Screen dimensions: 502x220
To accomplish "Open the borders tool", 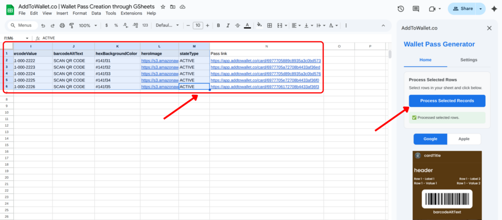I will pos(269,26).
